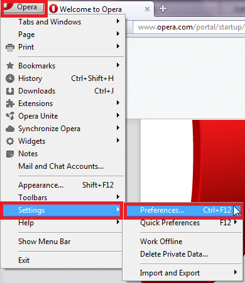This screenshot has height=283, width=245.
Task: Open the Bookmarks submenu
Action: [63, 66]
